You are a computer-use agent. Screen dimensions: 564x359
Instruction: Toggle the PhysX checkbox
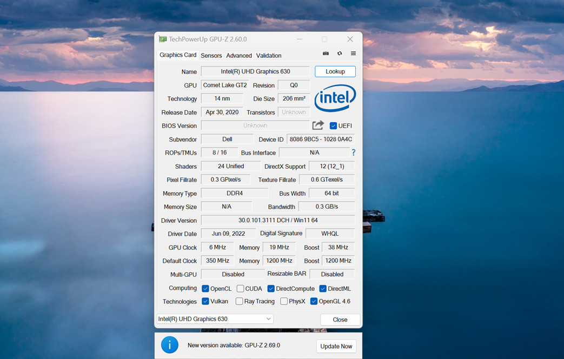[x=284, y=301]
